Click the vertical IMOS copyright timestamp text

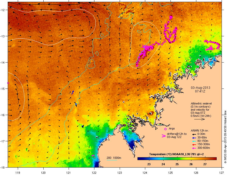click(225, 137)
